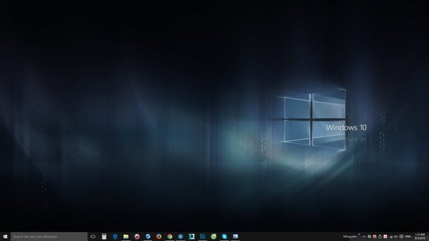Screen dimensions: 429x241
Task: Click the red-white V tray icon
Action: (385, 237)
